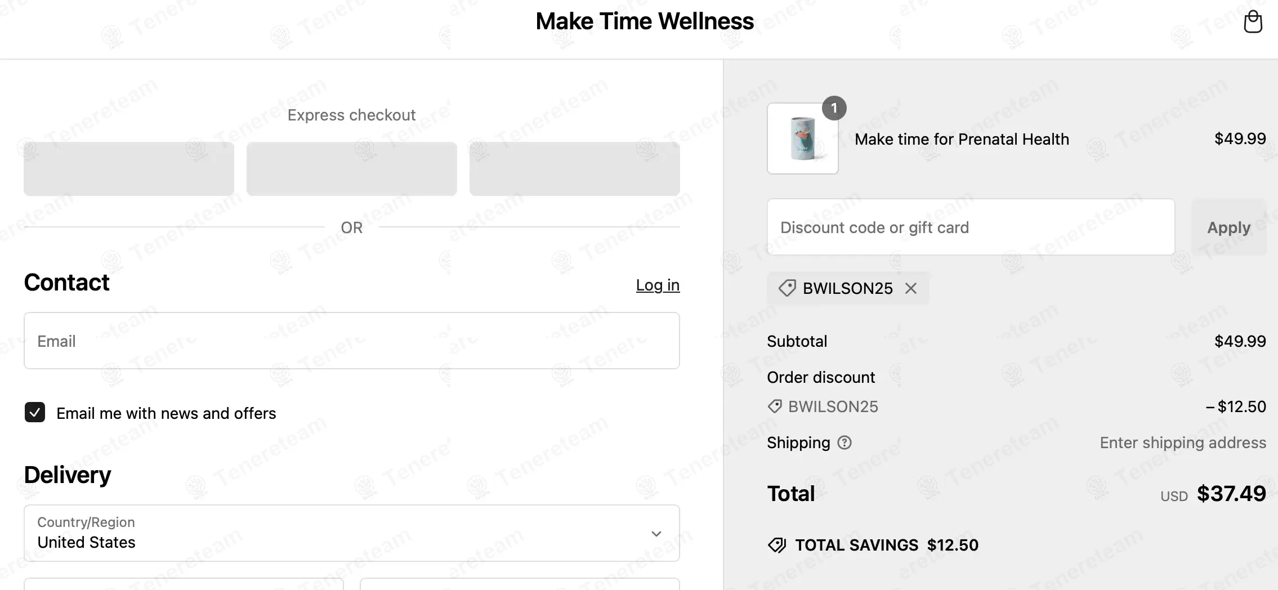Click the Log in link
This screenshot has height=590, width=1278.
coord(658,285)
